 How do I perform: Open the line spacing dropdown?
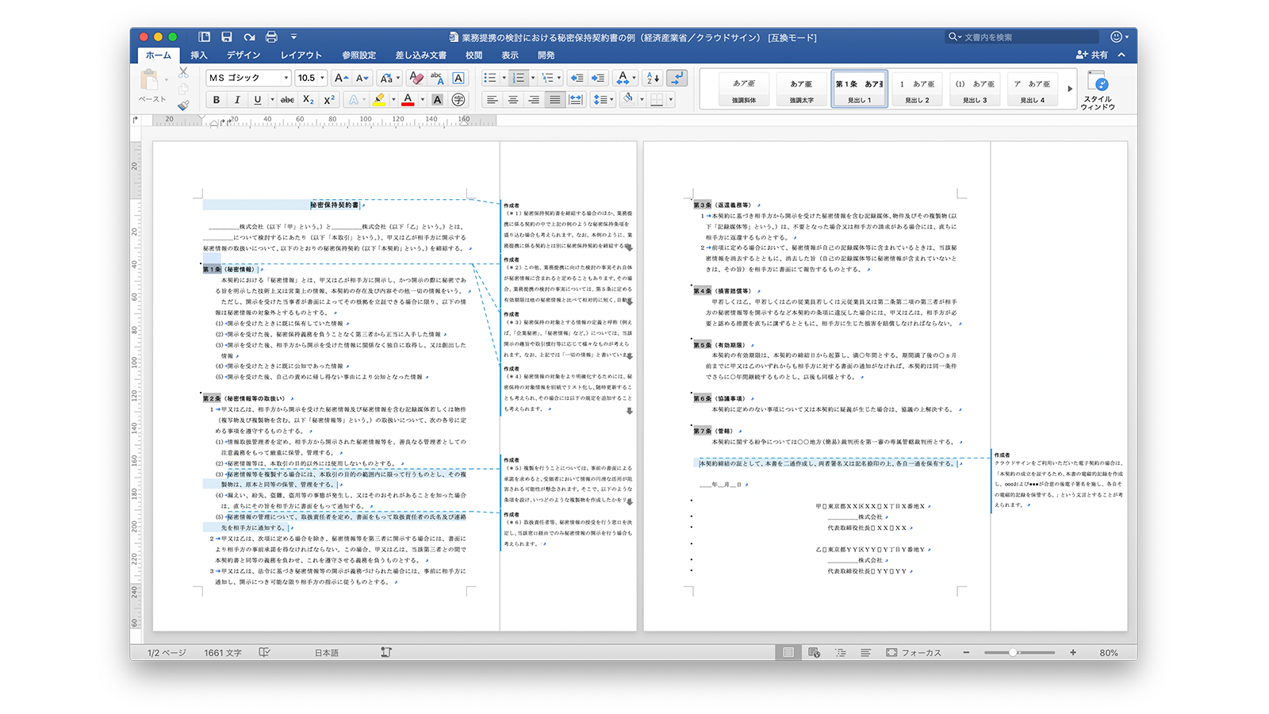[603, 99]
